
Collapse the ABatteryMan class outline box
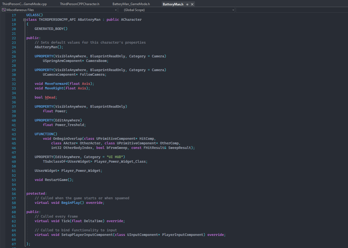[25, 20]
